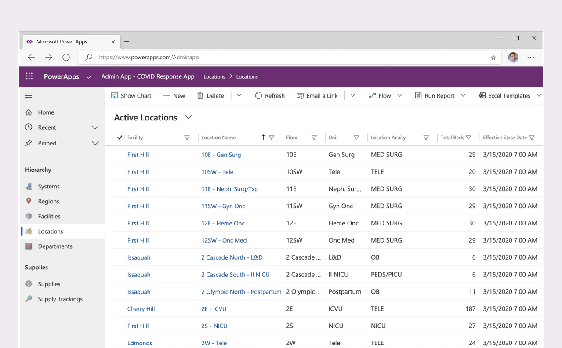Screen dimensions: 562x348
Task: Select the Show Chart icon
Action: click(114, 95)
